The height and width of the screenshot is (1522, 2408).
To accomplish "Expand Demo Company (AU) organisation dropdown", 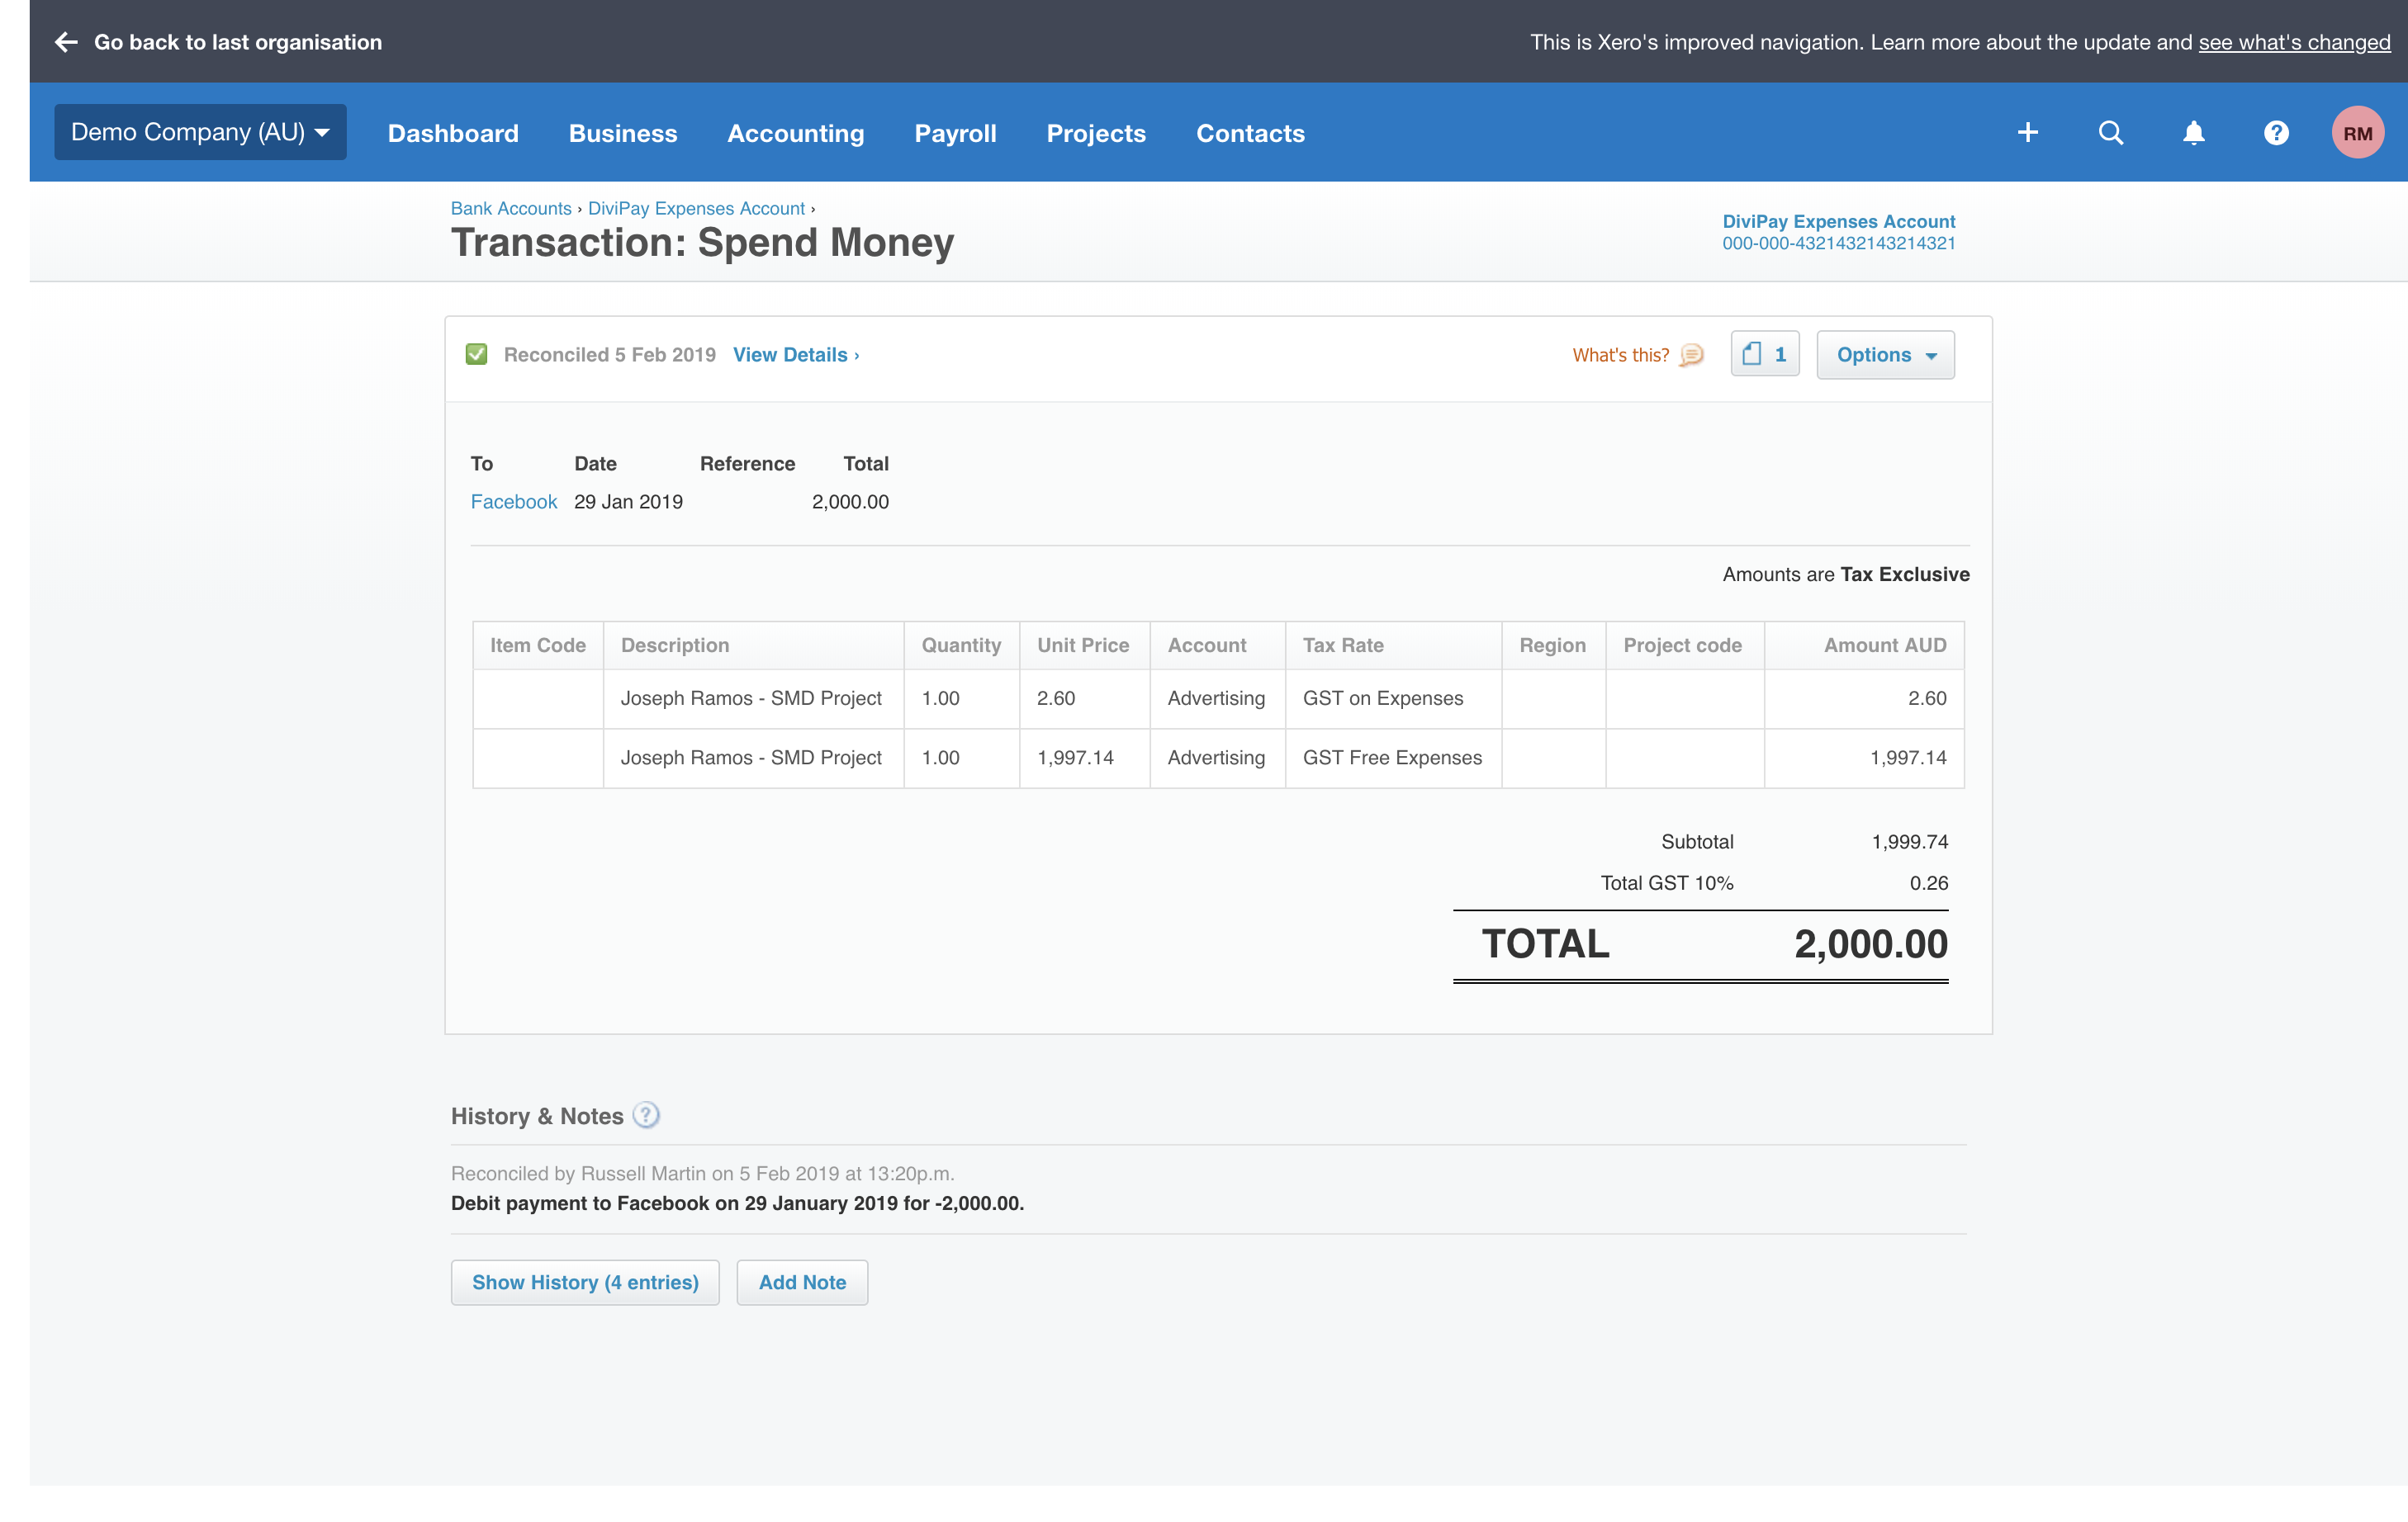I will pos(200,133).
